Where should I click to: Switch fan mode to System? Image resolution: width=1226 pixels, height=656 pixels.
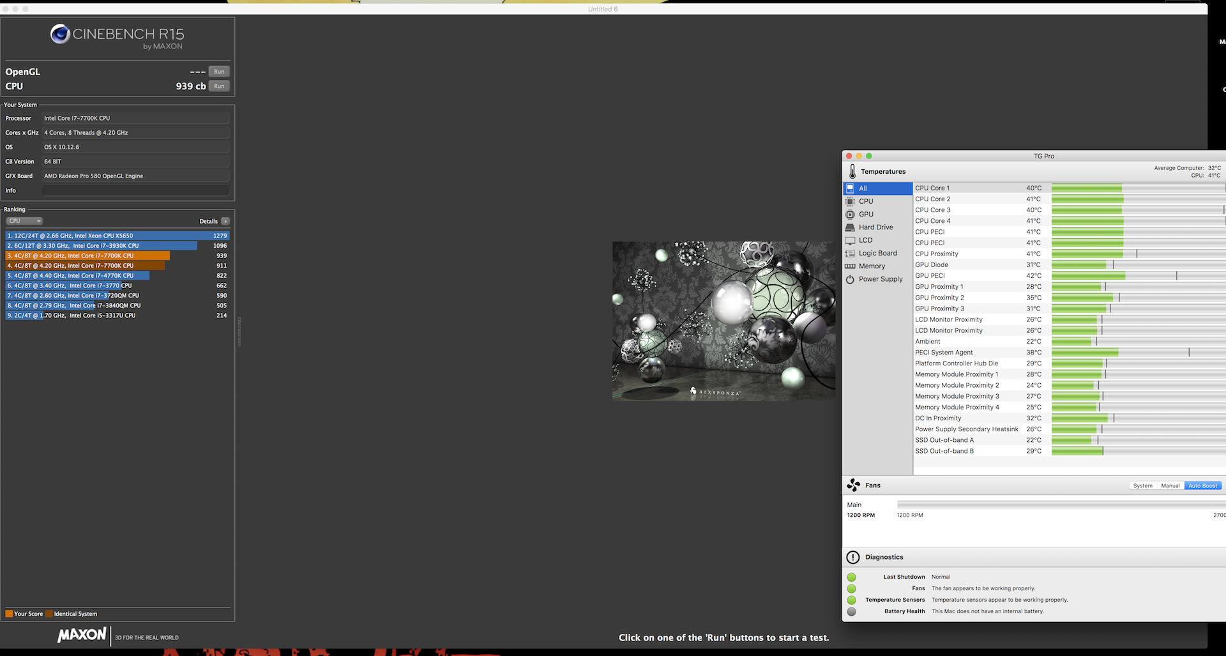tap(1143, 485)
